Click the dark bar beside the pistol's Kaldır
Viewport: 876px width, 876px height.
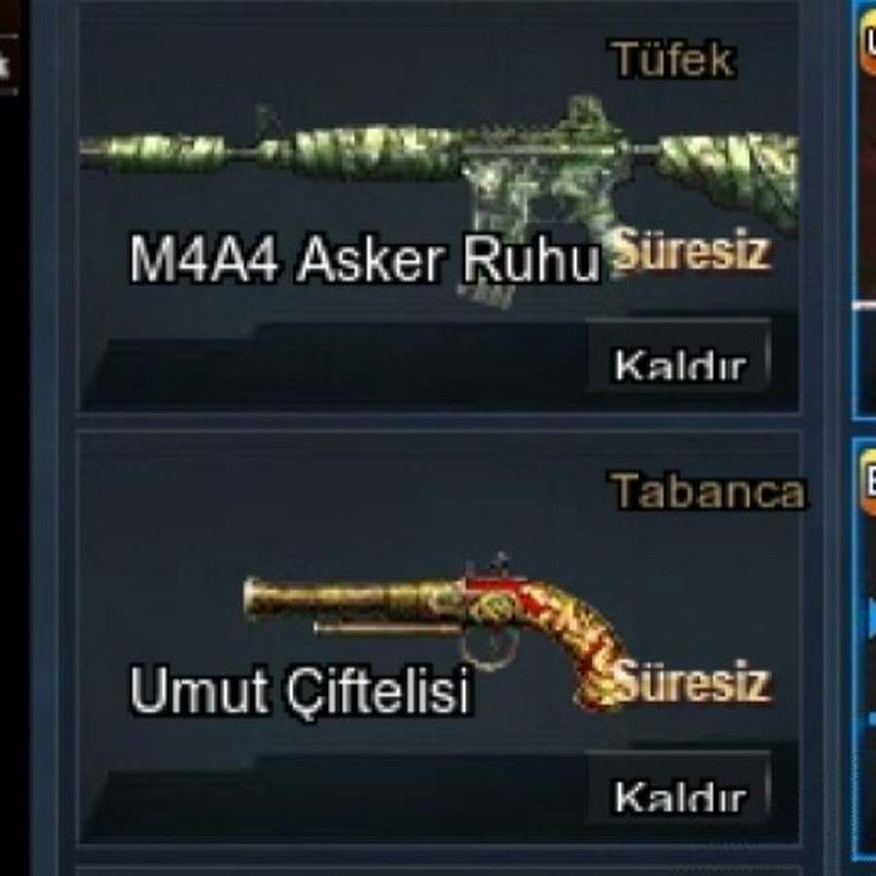[335, 798]
